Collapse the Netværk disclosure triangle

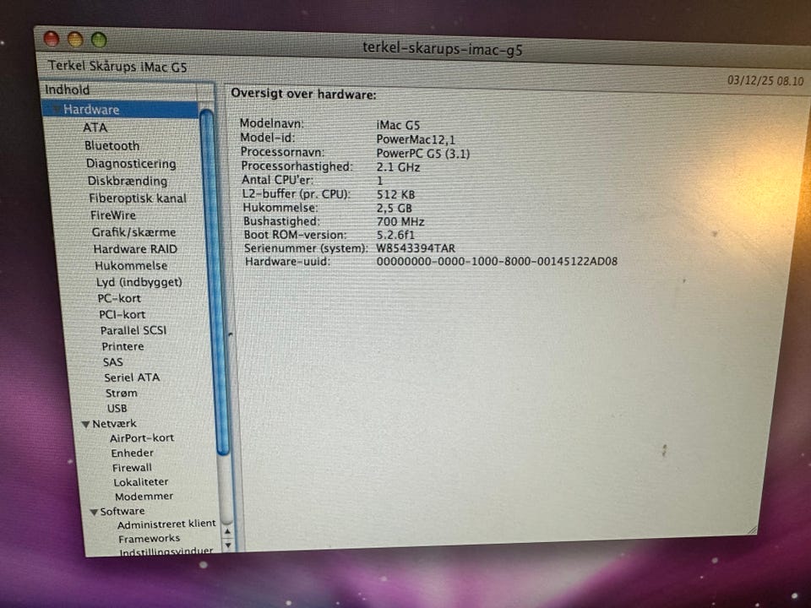[85, 425]
